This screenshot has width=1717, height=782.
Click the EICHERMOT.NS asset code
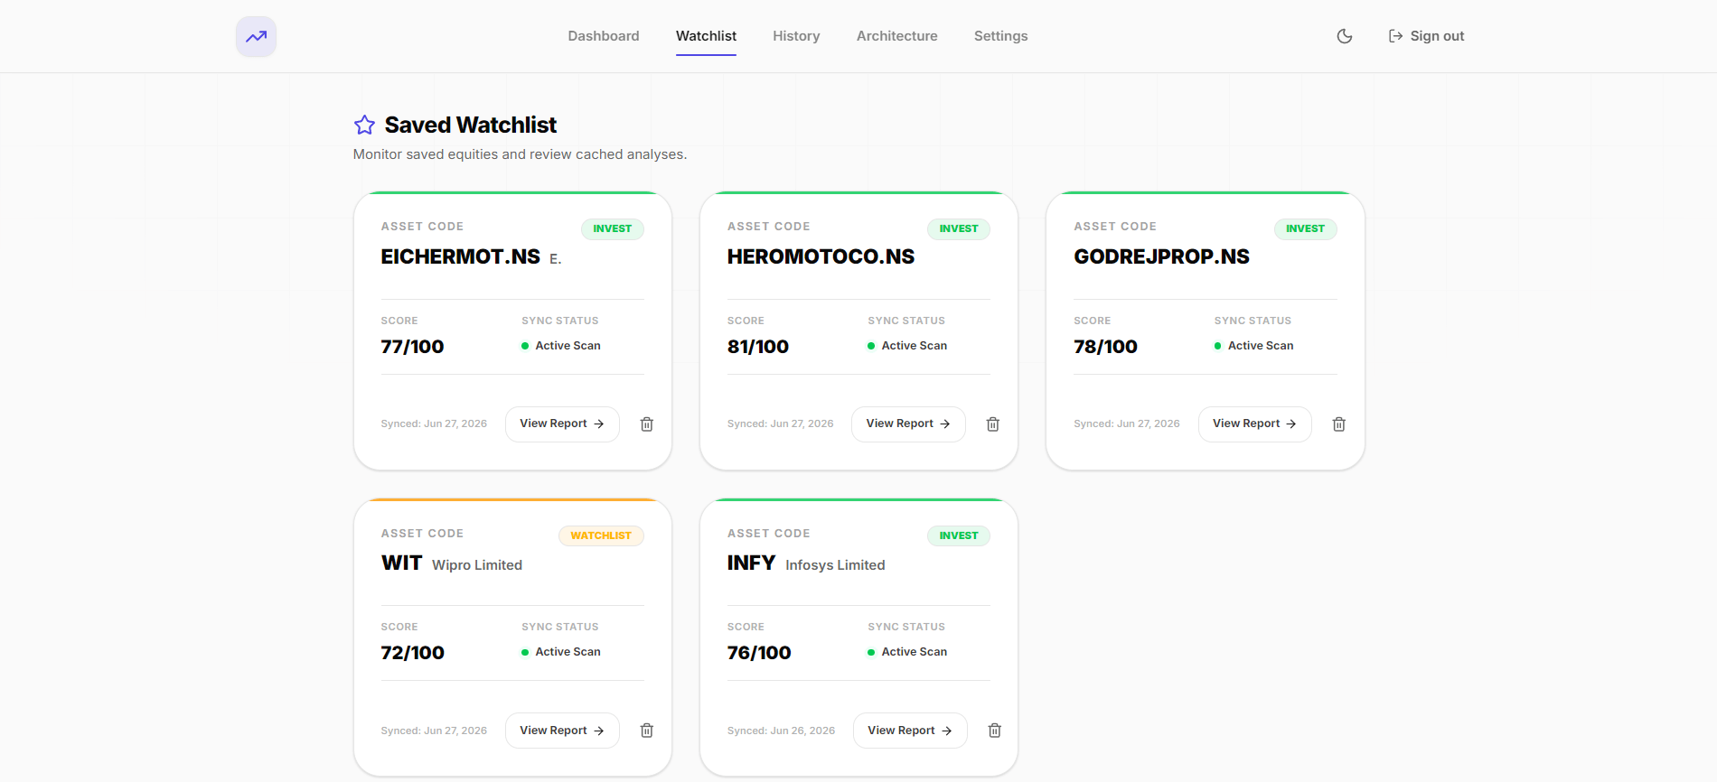(461, 256)
